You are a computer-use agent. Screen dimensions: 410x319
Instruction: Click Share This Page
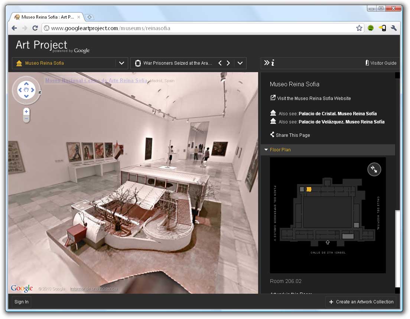[290, 135]
